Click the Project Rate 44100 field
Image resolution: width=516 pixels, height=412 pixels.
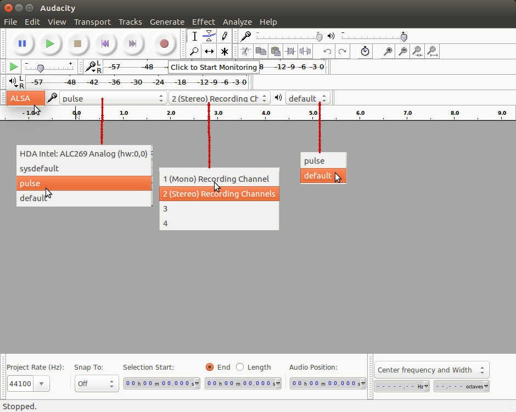coord(20,383)
